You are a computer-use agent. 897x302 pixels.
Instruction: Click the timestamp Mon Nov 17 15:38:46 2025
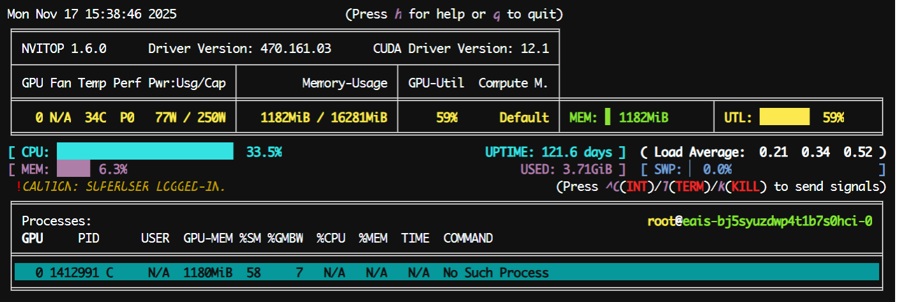coord(92,14)
